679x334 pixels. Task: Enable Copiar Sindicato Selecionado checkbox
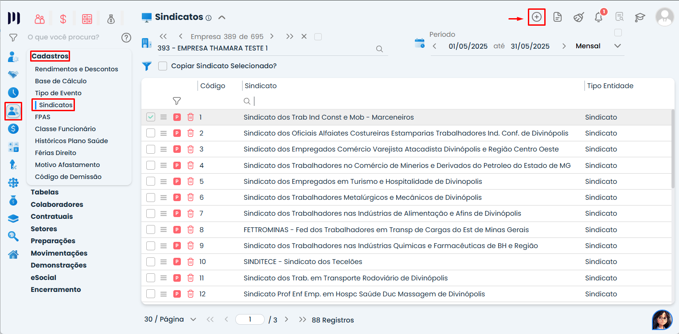[163, 66]
